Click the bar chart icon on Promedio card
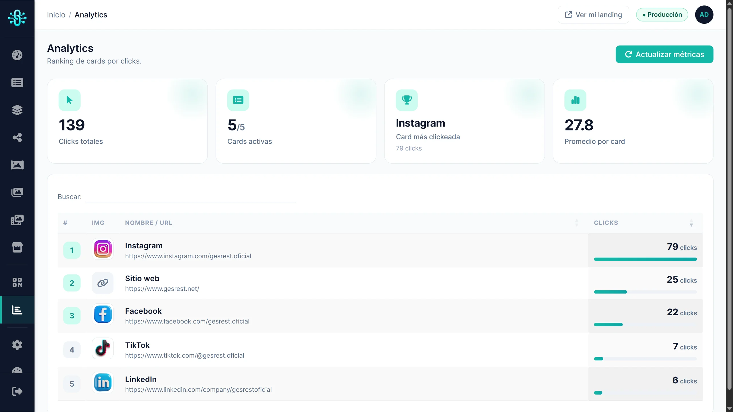Image resolution: width=733 pixels, height=412 pixels. [x=575, y=100]
